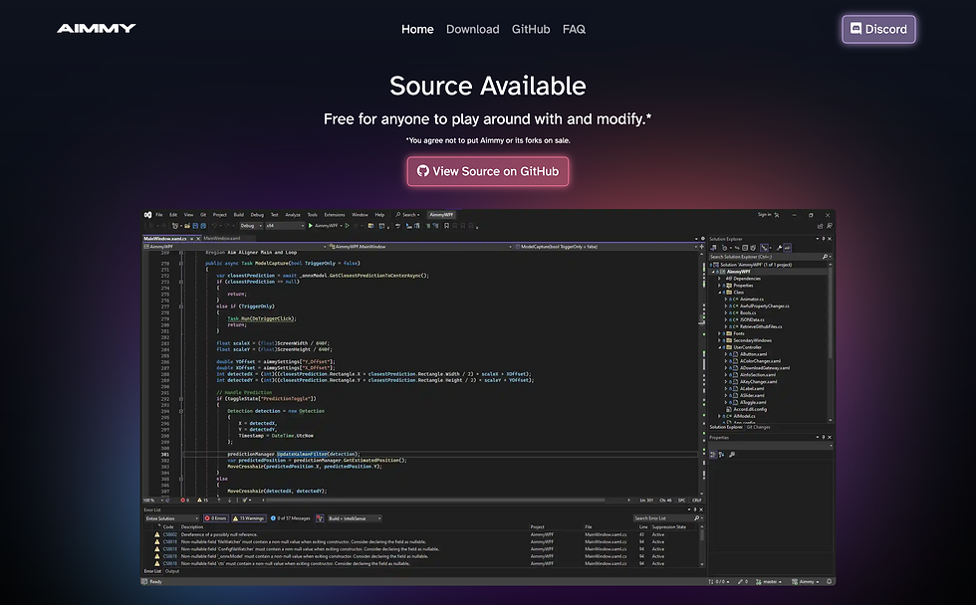
Task: Open the View menu
Action: [188, 215]
